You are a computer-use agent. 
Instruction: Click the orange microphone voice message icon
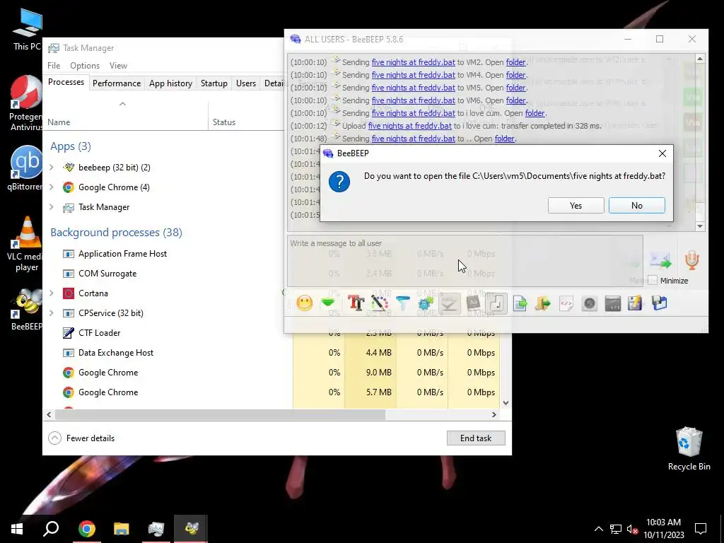[x=691, y=260]
